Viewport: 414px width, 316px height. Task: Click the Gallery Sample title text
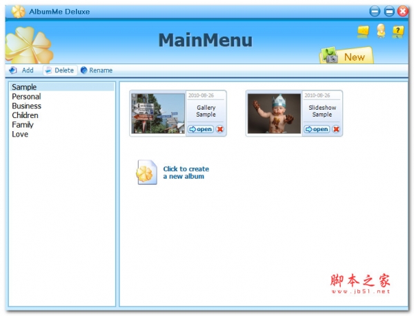pos(206,111)
